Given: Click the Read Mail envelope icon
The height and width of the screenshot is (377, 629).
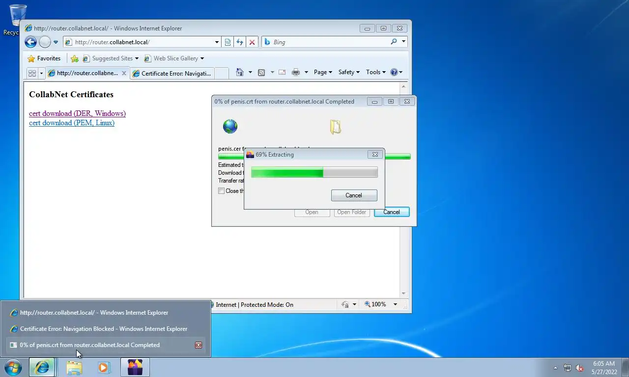Looking at the screenshot, I should tap(282, 72).
